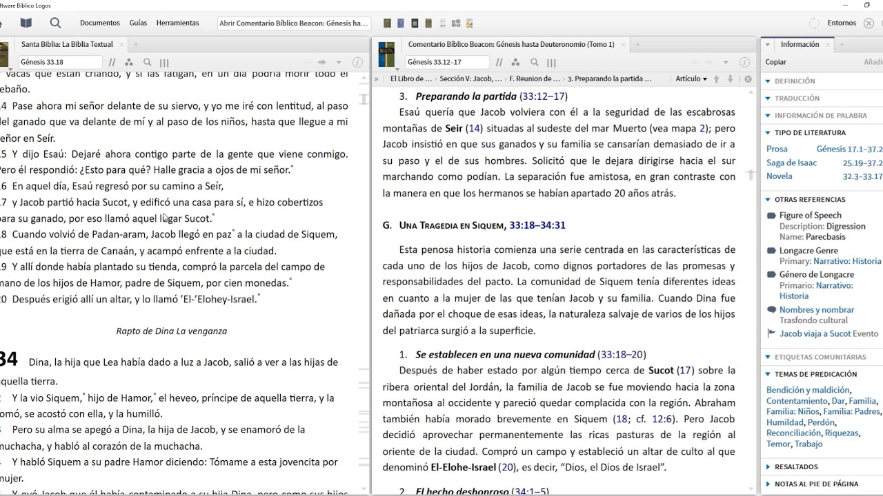The width and height of the screenshot is (883, 496).
Task: Open 'Nombres y nombrar' cultural background link
Action: (817, 310)
